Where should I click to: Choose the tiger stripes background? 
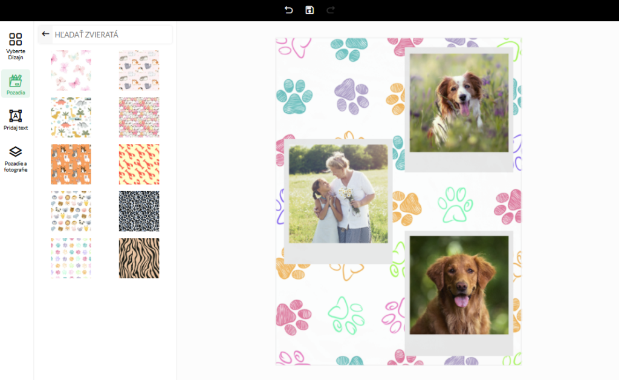139,258
